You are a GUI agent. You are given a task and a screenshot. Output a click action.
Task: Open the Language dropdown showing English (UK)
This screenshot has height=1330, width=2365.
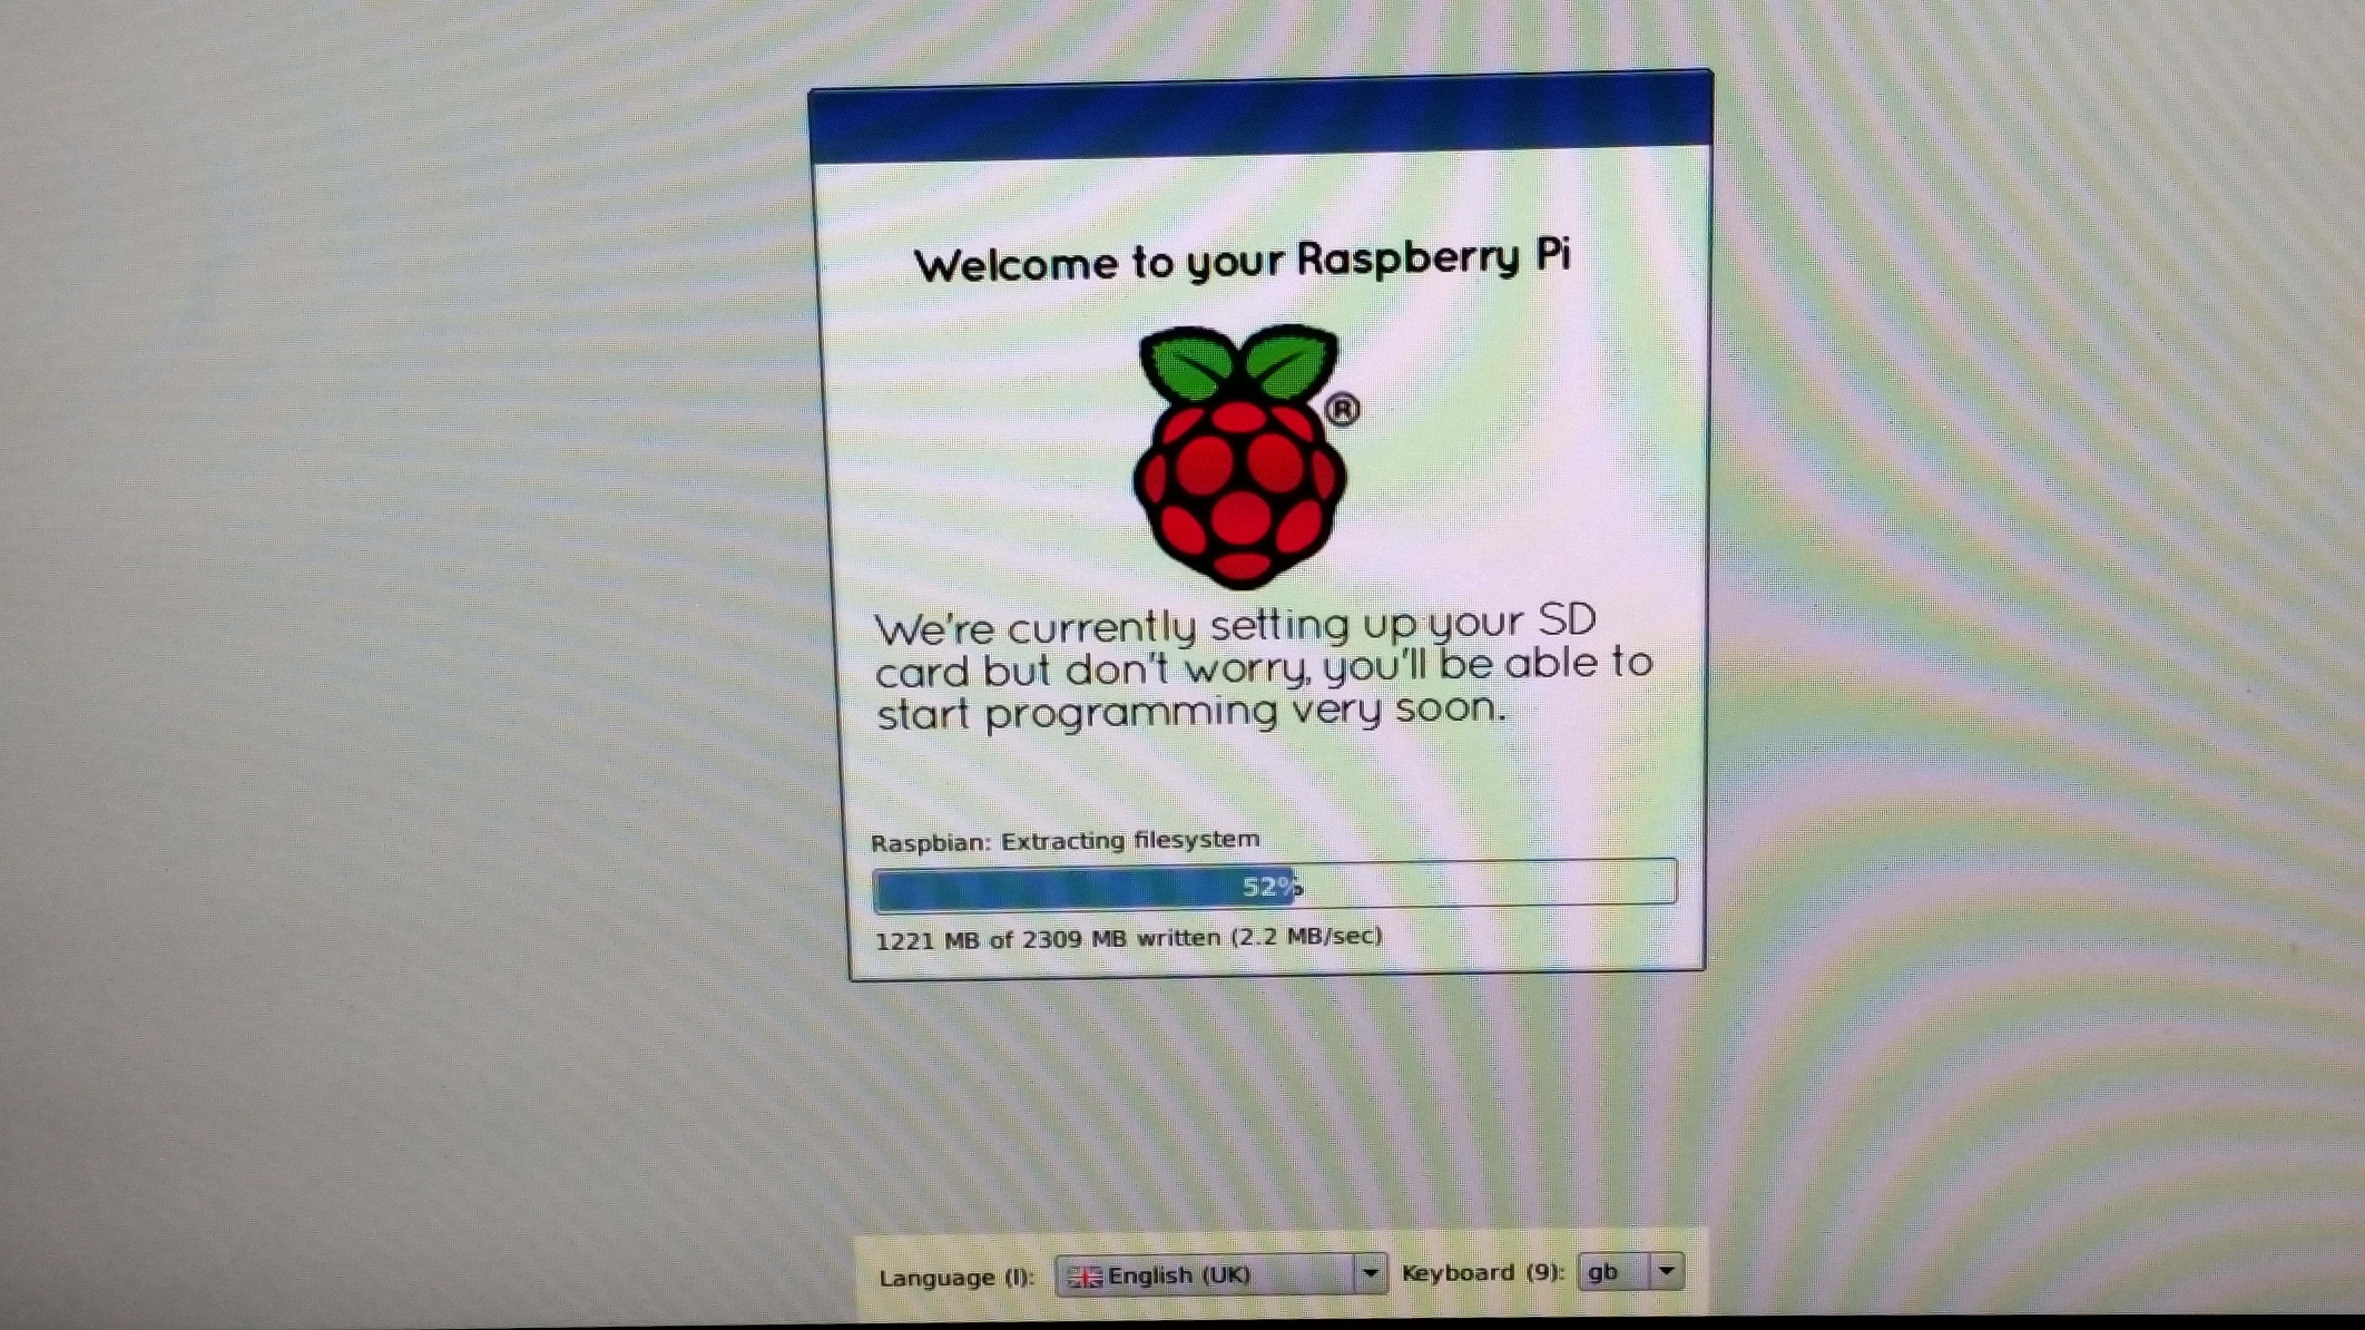(1220, 1275)
